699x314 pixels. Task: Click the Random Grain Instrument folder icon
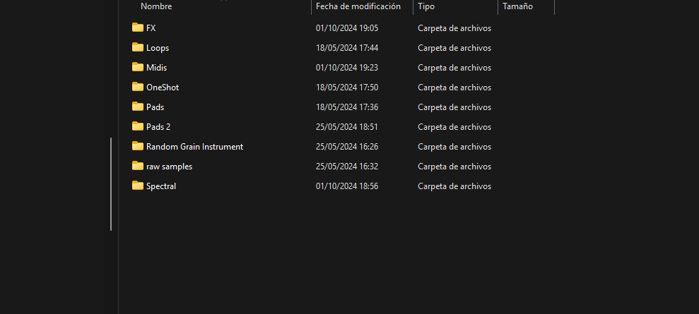click(x=138, y=146)
